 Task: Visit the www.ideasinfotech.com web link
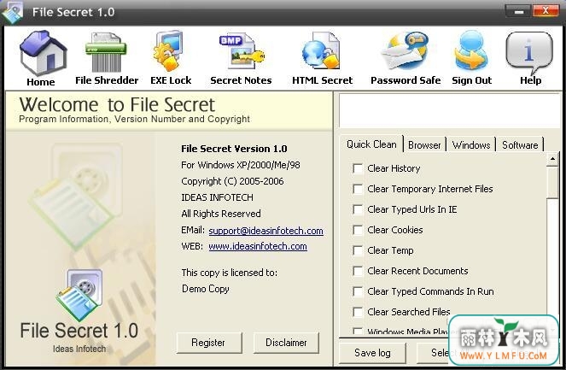258,246
